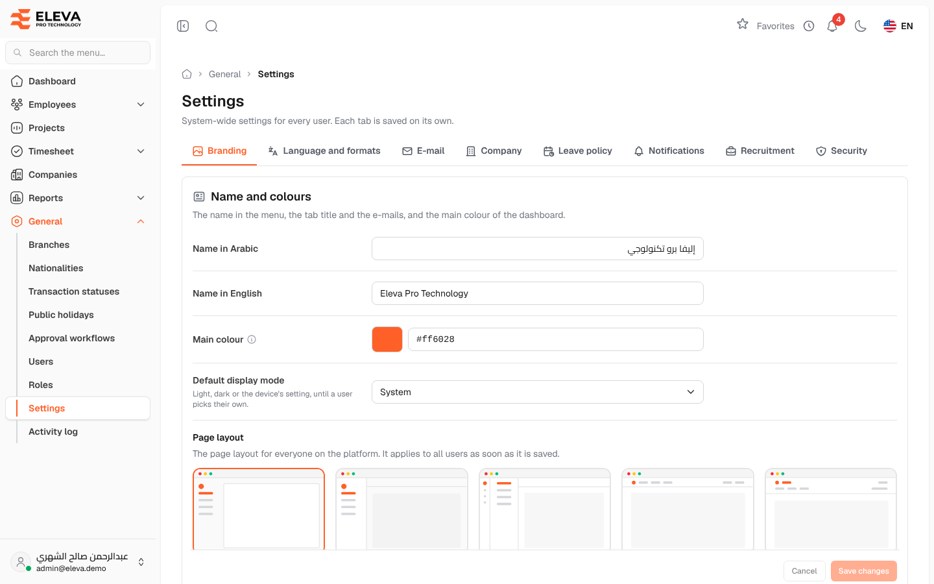Collapse the sidebar with the panel icon

pos(183,26)
